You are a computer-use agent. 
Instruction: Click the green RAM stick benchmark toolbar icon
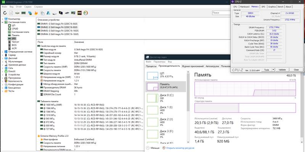[x=24, y=13]
